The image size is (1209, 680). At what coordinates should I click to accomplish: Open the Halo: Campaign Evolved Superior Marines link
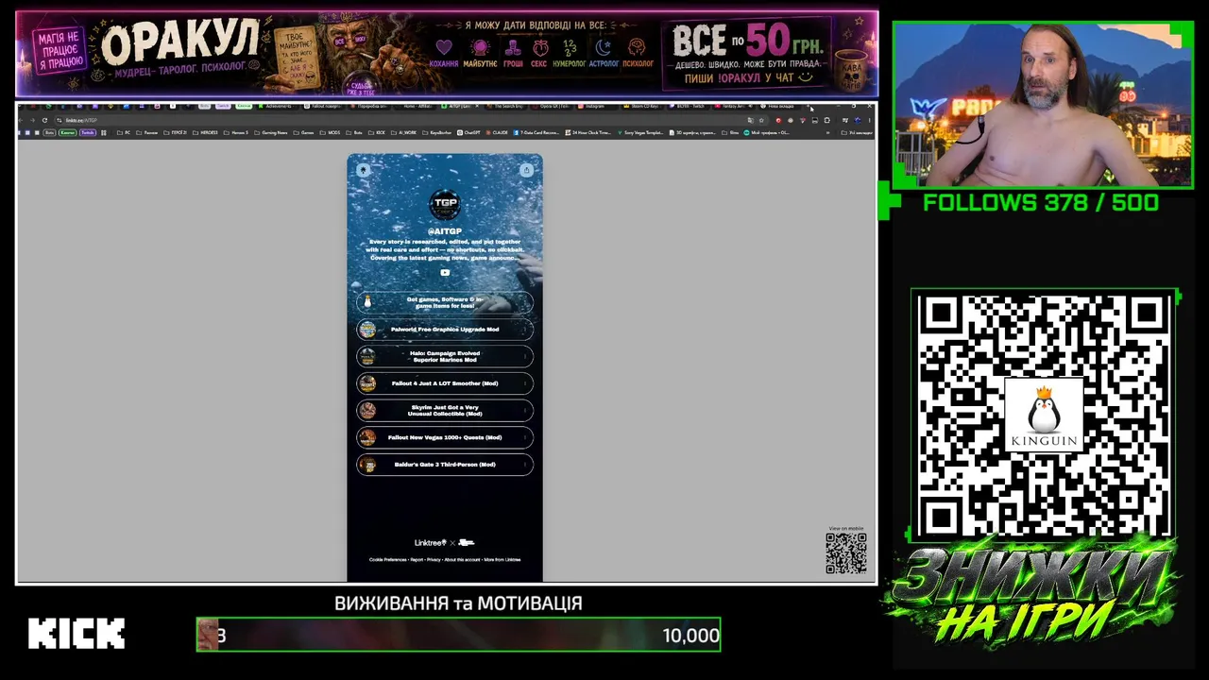click(x=445, y=356)
